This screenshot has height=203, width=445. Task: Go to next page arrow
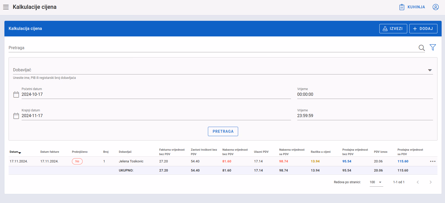click(x=431, y=182)
